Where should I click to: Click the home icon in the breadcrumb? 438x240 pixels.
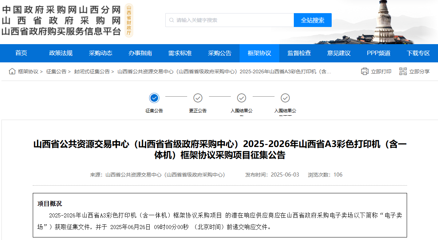tap(11, 71)
